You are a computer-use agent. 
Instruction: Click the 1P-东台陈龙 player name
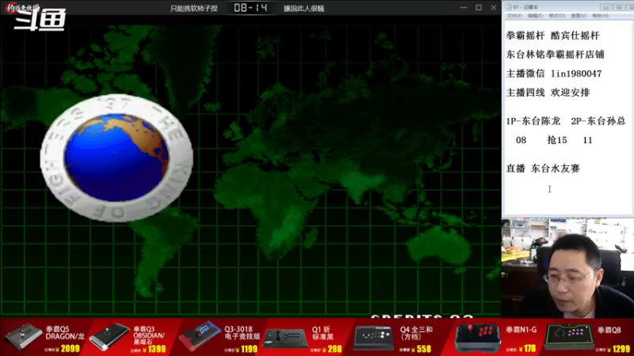533,121
